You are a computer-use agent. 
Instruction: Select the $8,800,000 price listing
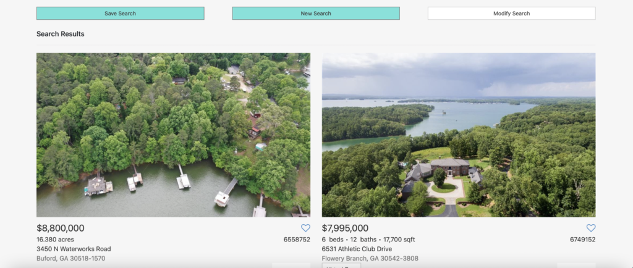[61, 228]
